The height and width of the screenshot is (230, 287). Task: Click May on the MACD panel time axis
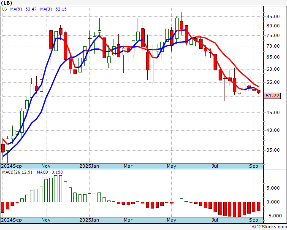point(171,220)
